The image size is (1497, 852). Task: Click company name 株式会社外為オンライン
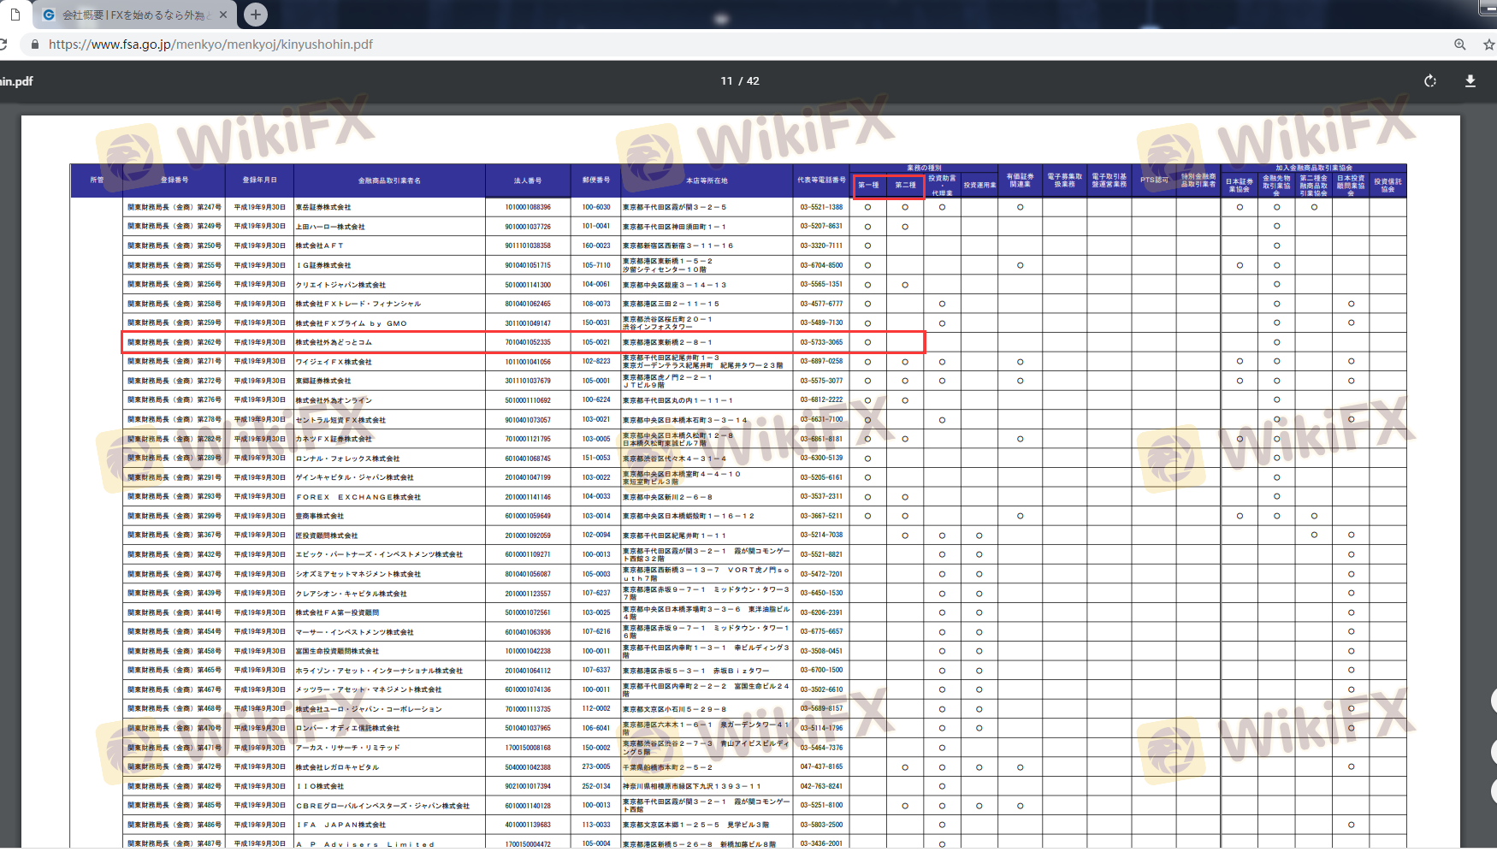point(334,400)
